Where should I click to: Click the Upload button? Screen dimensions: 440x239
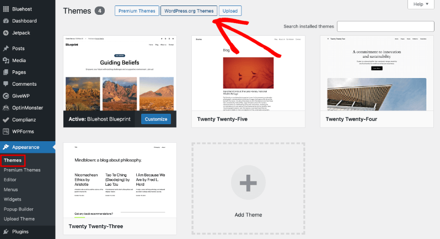point(230,11)
